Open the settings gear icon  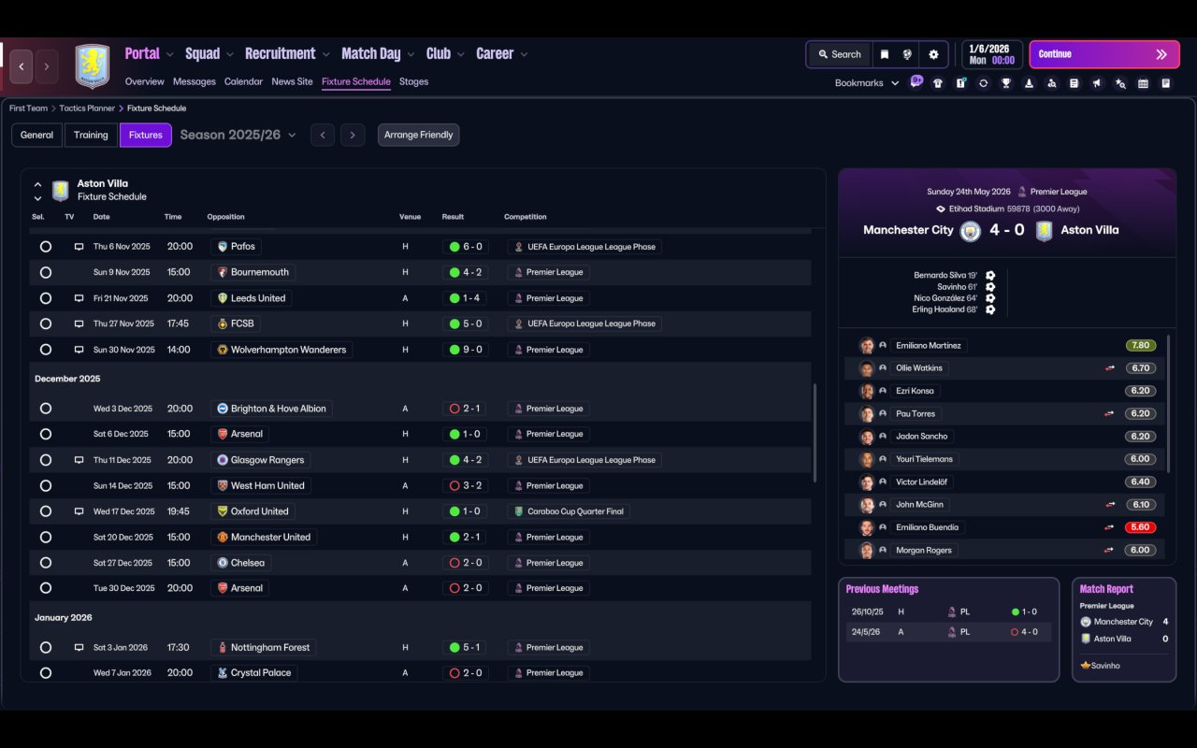[x=933, y=54]
